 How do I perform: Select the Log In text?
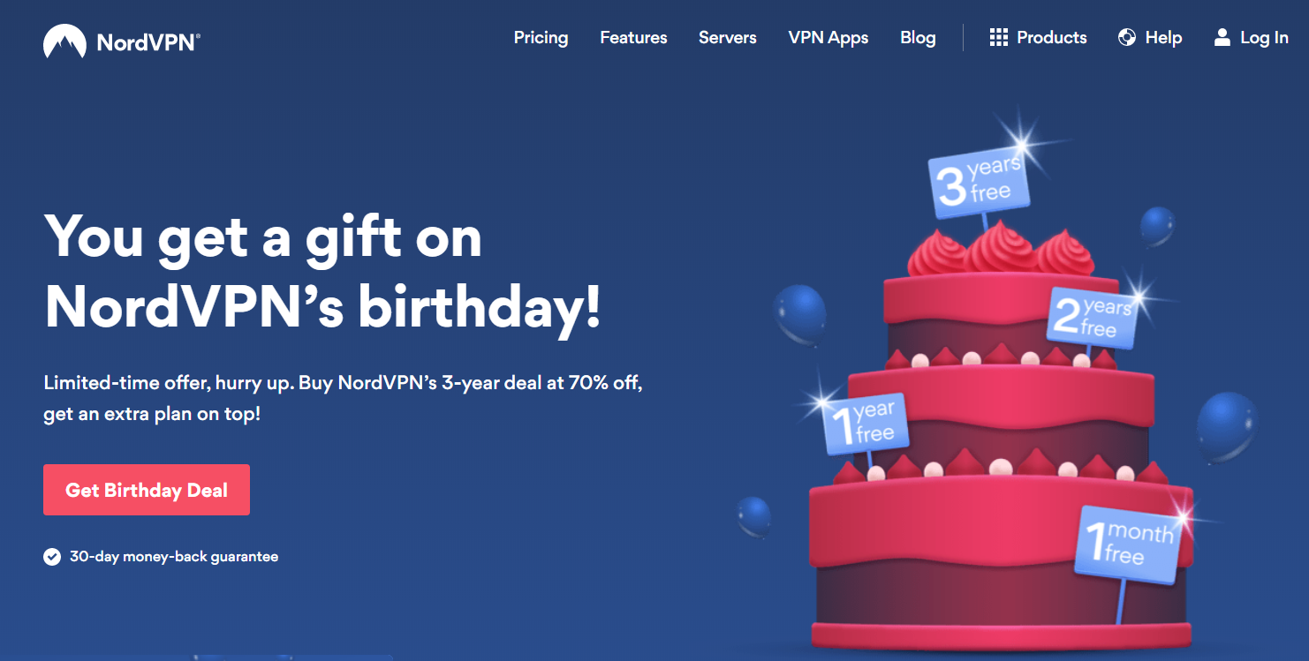[x=1264, y=38]
